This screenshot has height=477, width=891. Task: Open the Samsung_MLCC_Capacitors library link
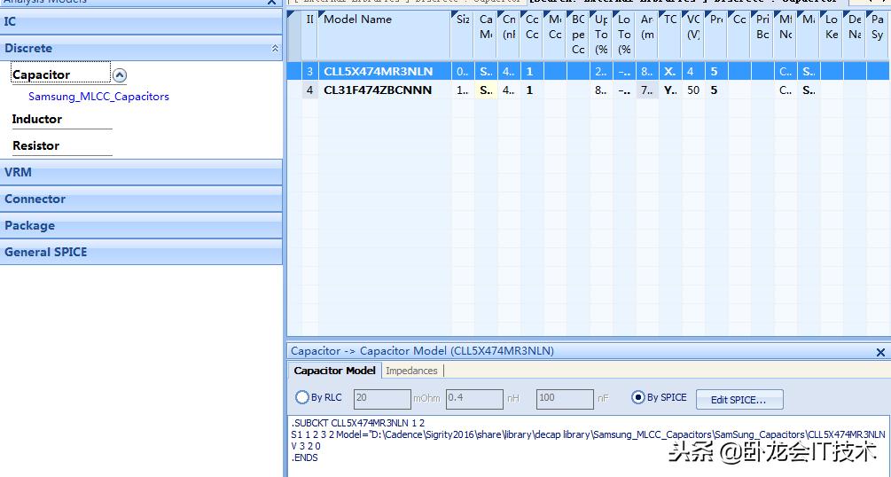98,97
